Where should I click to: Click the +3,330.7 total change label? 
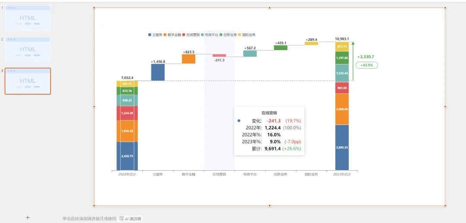coord(365,57)
